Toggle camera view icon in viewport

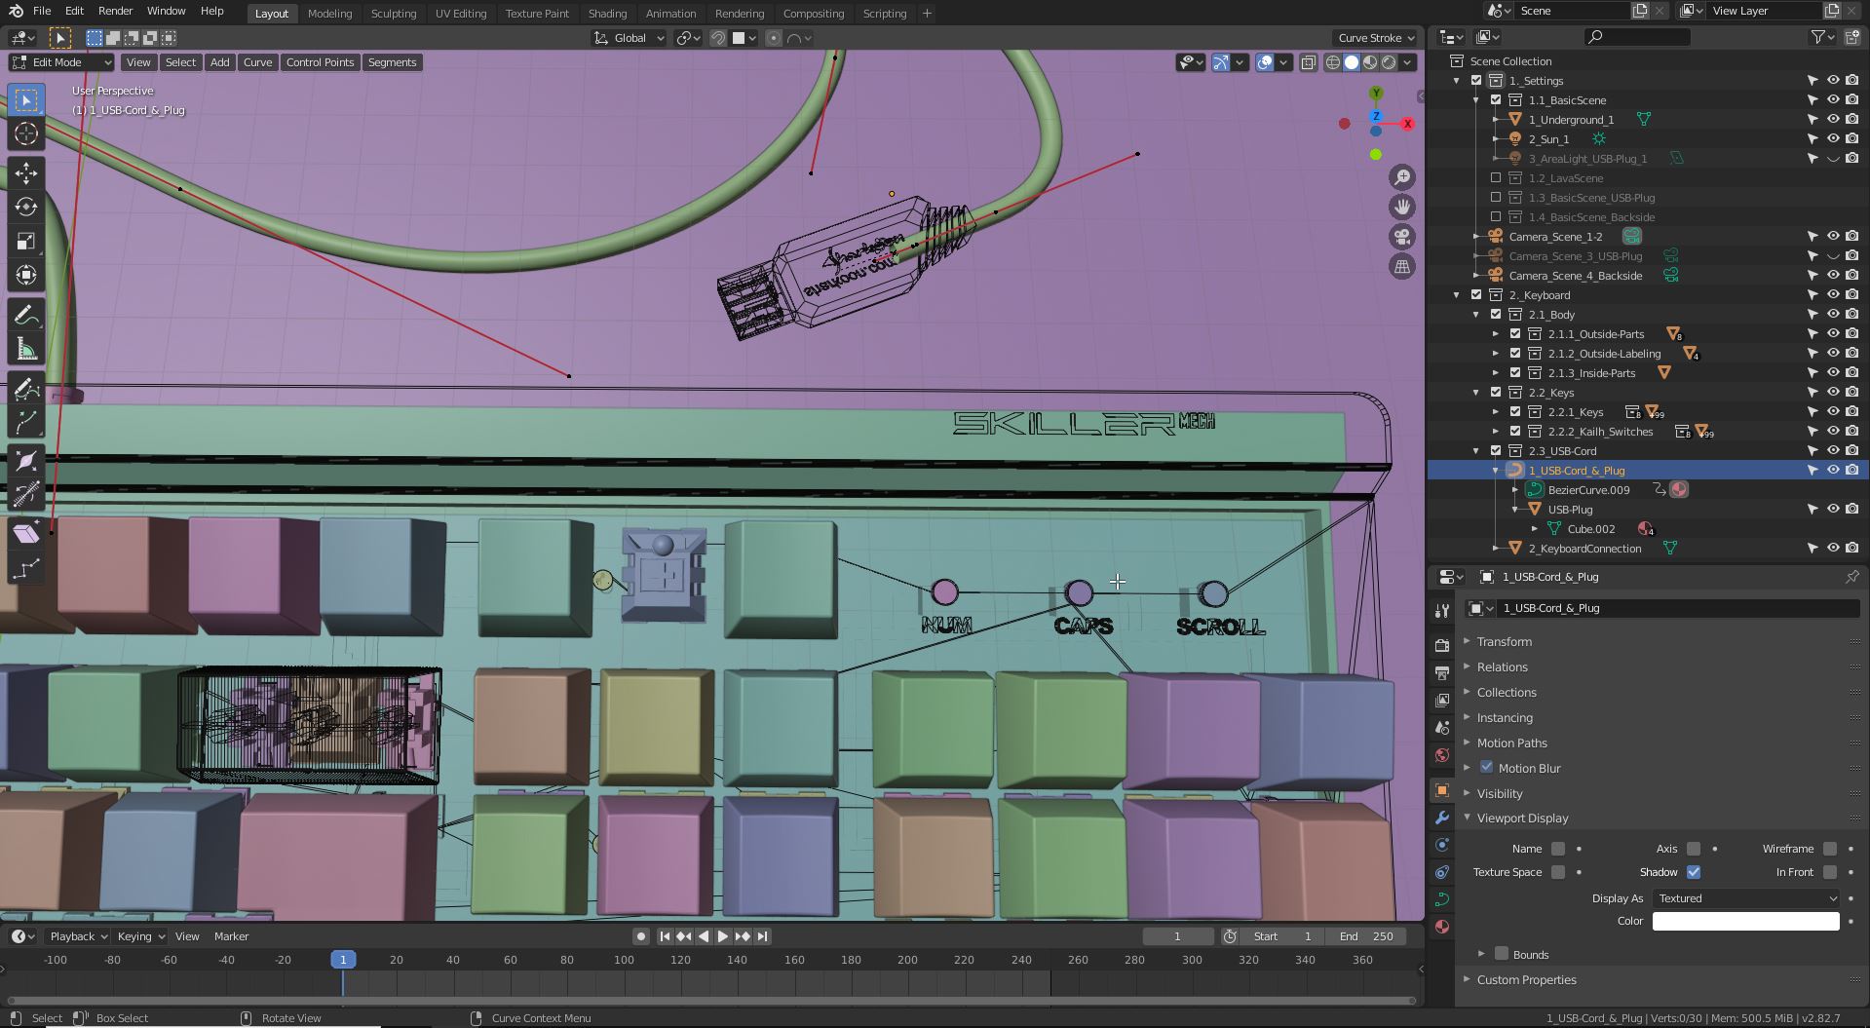[x=1402, y=237]
